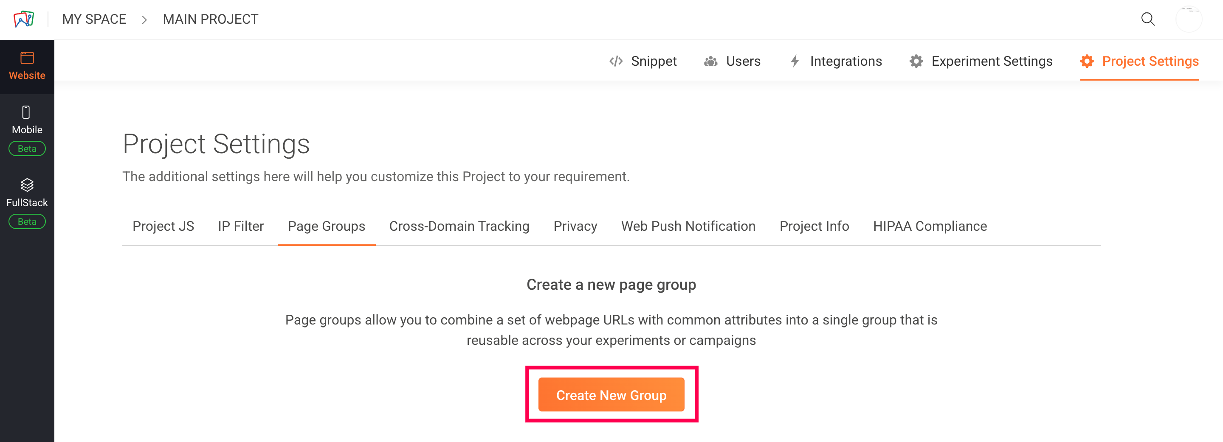Go to the Privacy tab

[575, 226]
